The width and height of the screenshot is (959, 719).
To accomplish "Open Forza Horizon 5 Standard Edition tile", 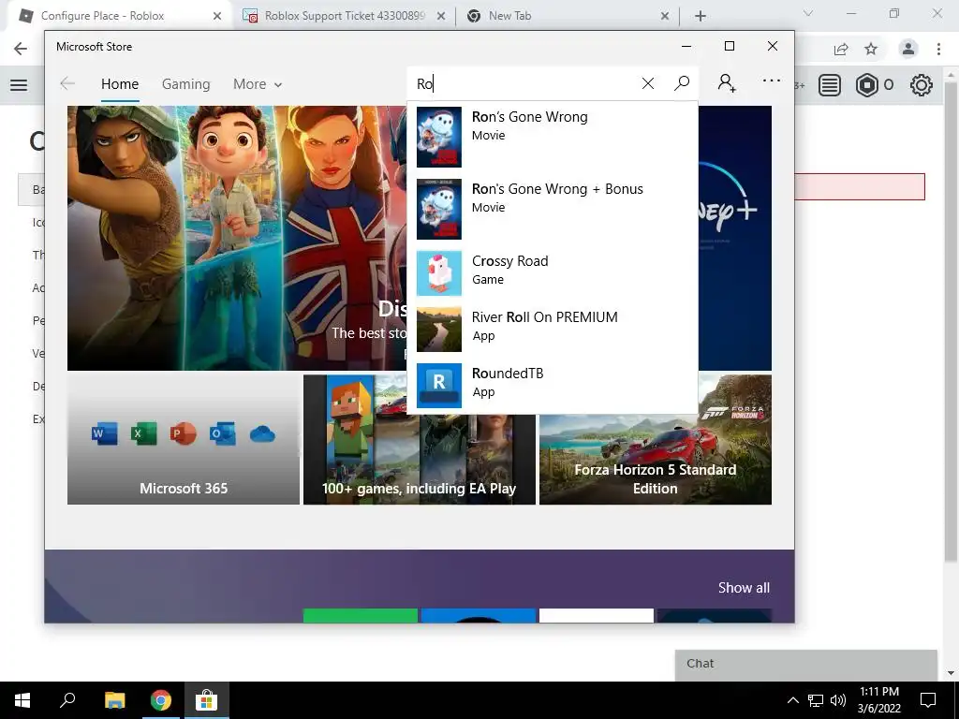I will [x=655, y=440].
